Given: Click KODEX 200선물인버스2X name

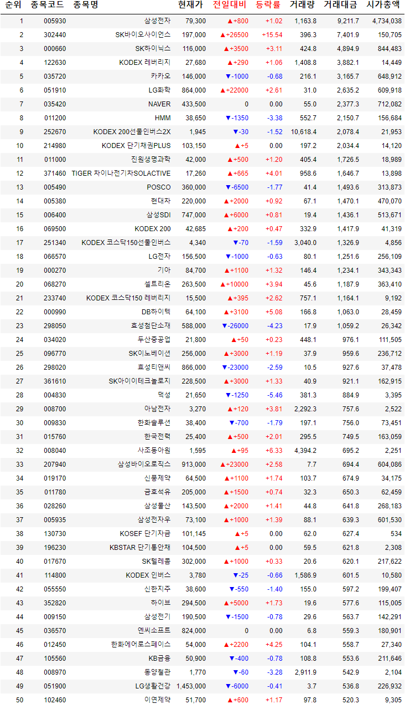Looking at the screenshot, I should tap(132, 132).
